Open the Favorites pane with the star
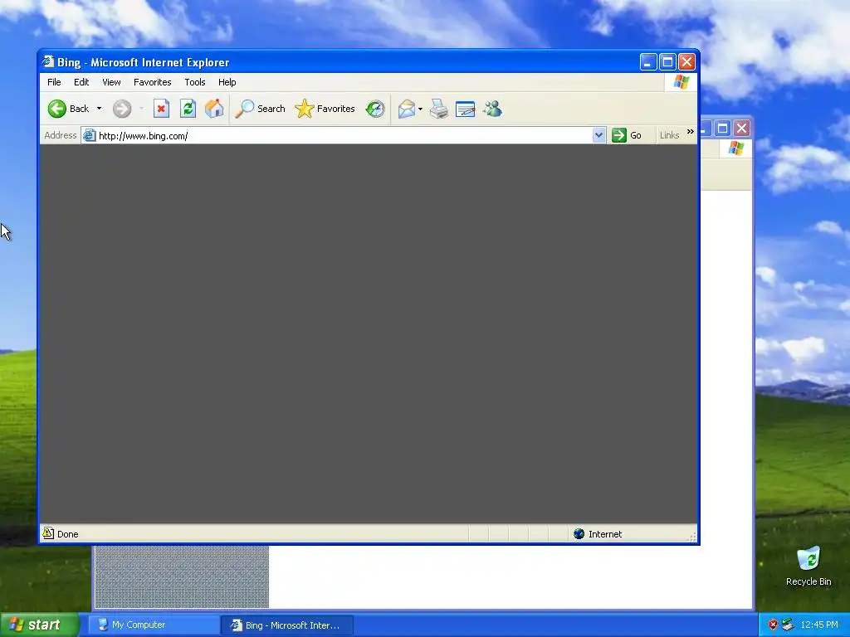The image size is (850, 637). (325, 109)
